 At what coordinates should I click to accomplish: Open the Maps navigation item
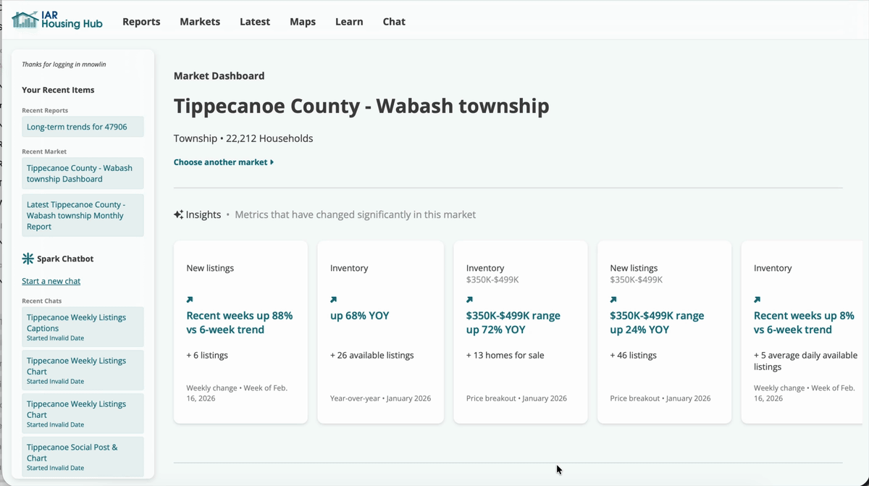tap(303, 22)
